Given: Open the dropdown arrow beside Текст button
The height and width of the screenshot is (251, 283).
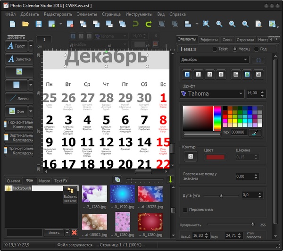Looking at the screenshot, I should (31, 46).
